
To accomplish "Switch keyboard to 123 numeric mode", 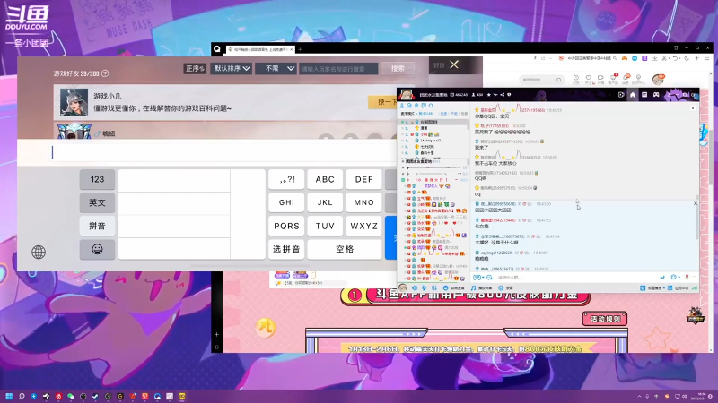I will pos(97,180).
